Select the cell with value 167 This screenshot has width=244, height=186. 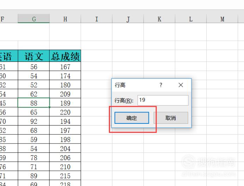tap(65, 66)
